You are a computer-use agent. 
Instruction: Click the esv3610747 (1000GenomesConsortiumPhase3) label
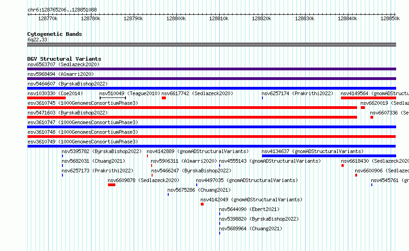click(83, 122)
